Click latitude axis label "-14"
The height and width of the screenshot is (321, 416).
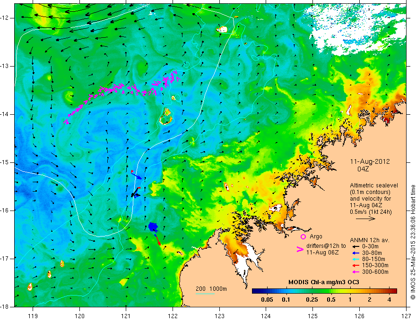click(x=5, y=114)
